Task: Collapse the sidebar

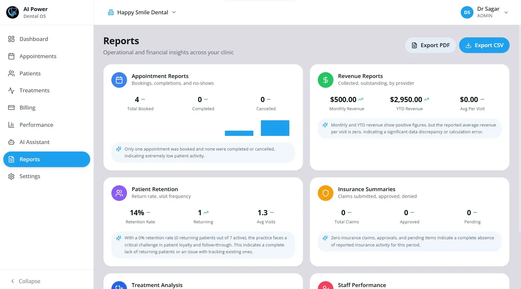Action: click(26, 281)
